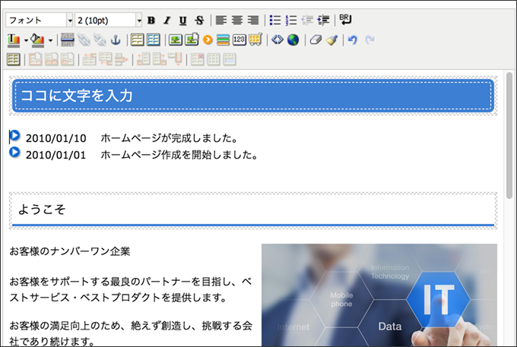Screen dimensions: 517x347
Task: Insert a BR line break
Action: (345, 20)
